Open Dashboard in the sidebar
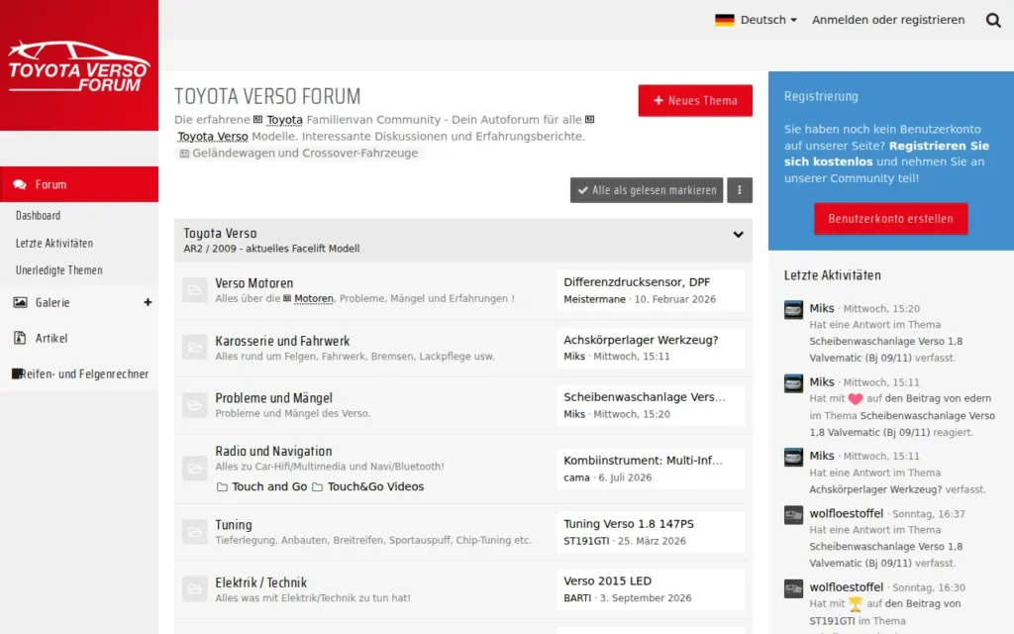Viewport: 1014px width, 634px height. (39, 215)
